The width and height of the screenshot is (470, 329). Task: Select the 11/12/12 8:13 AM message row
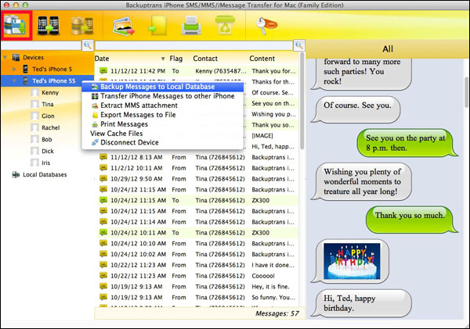point(197,157)
